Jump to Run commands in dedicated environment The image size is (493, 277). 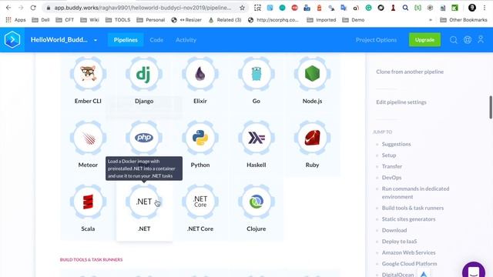tap(415, 192)
